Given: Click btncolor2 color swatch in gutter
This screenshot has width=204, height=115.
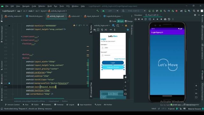Looking at the screenshot, I should point(9,83).
